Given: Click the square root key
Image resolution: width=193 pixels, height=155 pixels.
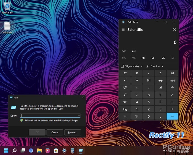Looking at the screenshot, I should pyautogui.click(x=125, y=88).
